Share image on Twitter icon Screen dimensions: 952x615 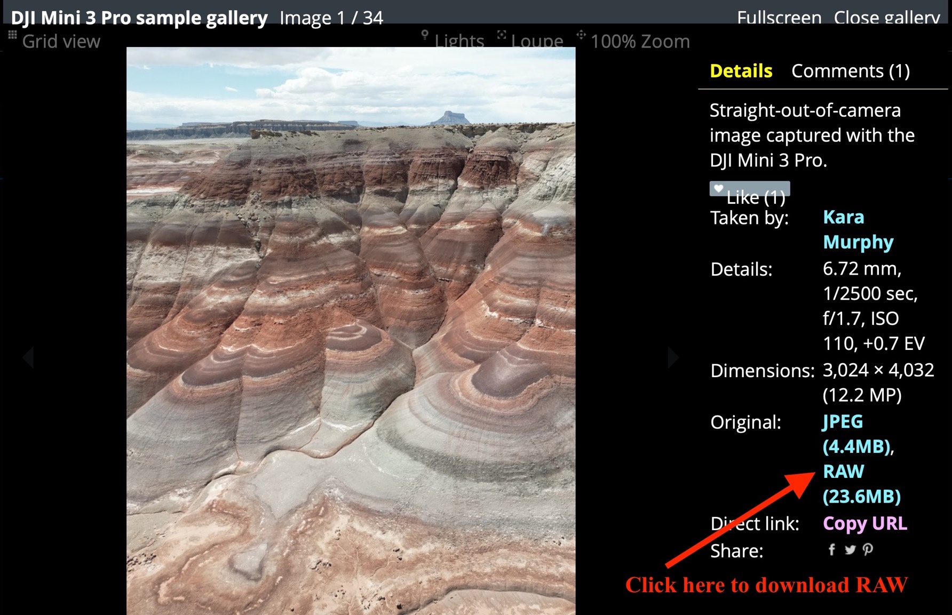pyautogui.click(x=850, y=549)
